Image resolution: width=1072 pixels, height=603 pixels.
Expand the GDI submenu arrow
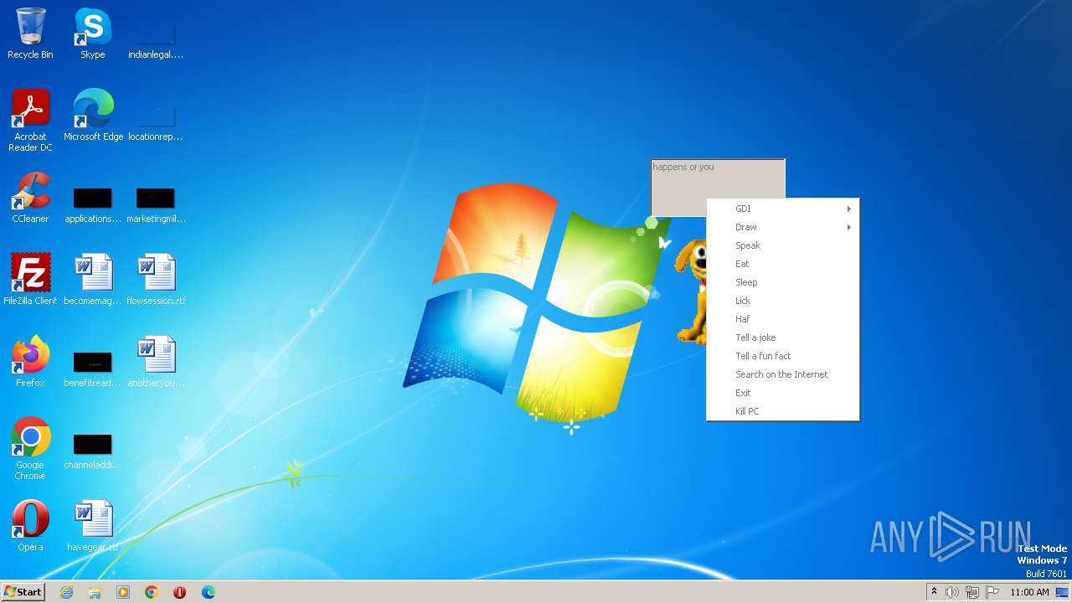tap(848, 209)
